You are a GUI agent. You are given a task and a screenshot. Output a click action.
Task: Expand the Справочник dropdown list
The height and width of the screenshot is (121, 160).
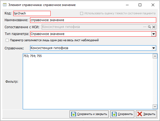[154, 48]
